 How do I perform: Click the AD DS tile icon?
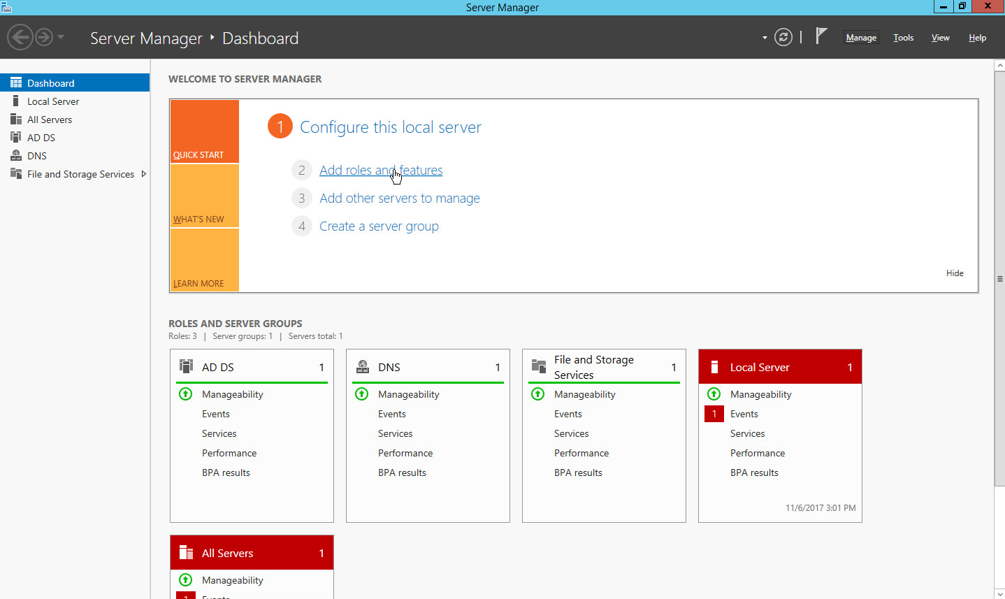[x=186, y=367]
